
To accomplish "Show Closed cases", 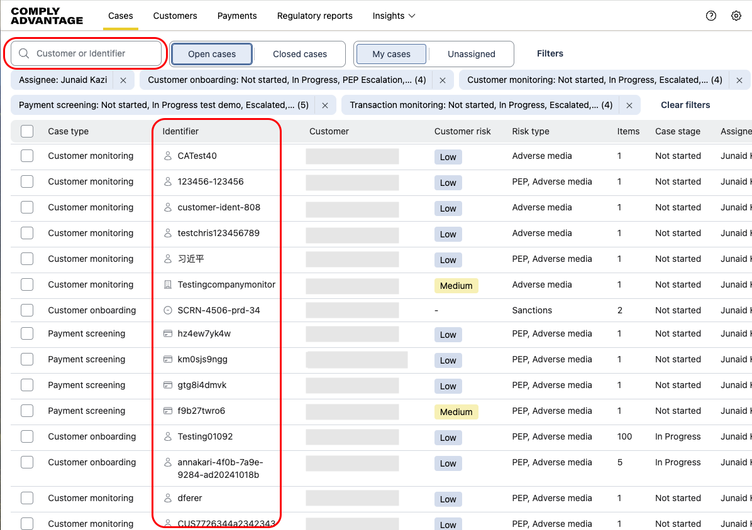I will click(x=300, y=54).
